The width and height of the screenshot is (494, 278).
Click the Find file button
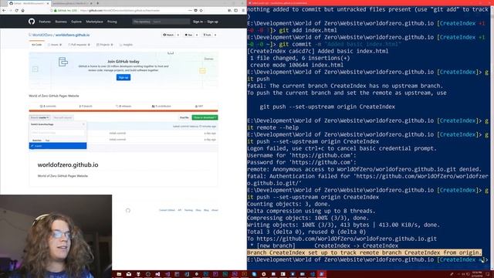pos(184,117)
